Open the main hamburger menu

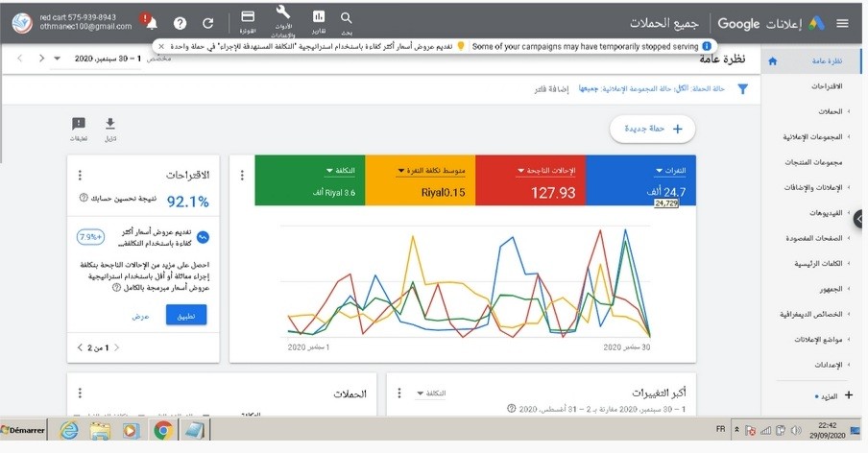pyautogui.click(x=842, y=23)
